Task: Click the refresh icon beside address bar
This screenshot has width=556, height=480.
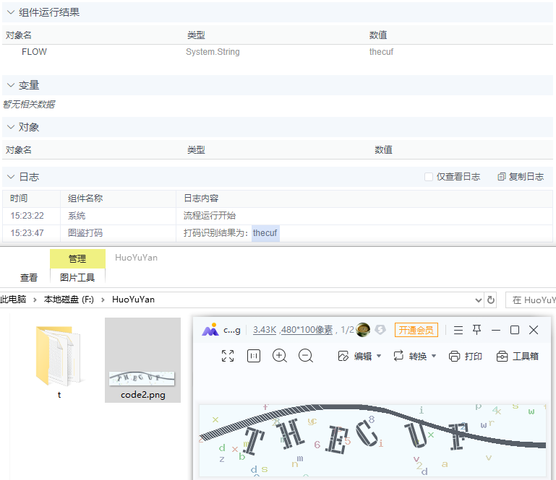Action: click(491, 300)
